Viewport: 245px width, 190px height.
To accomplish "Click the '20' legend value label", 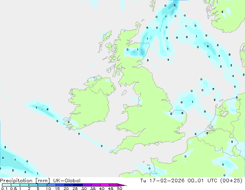I will (66, 188).
